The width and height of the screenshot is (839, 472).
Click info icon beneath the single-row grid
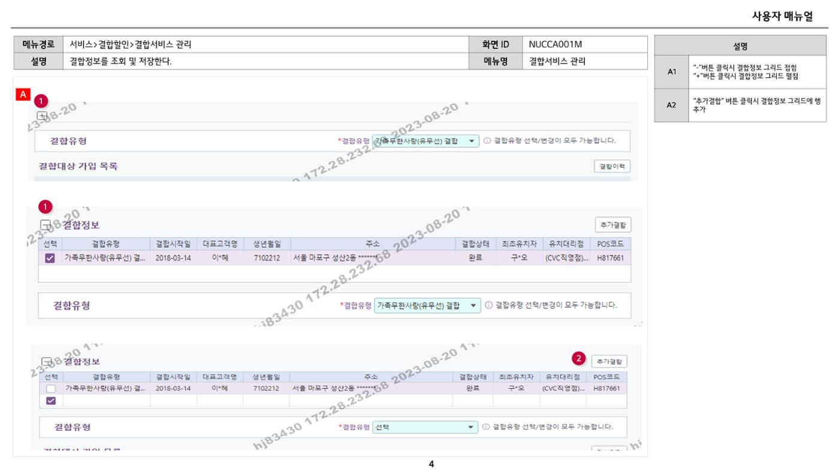pos(488,305)
